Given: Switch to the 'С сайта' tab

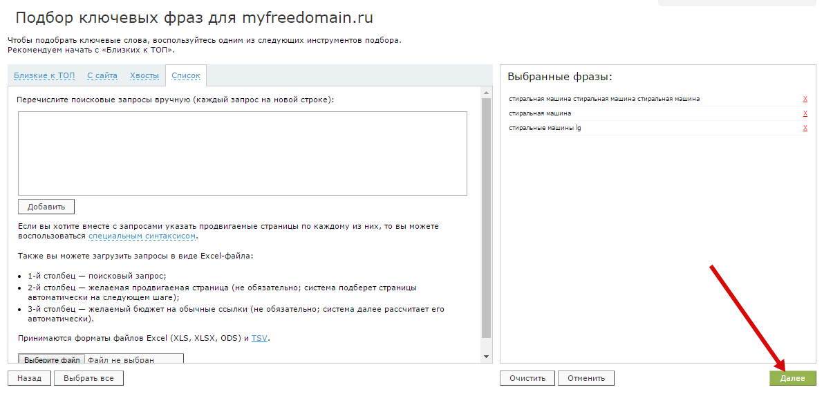Looking at the screenshot, I should [102, 76].
